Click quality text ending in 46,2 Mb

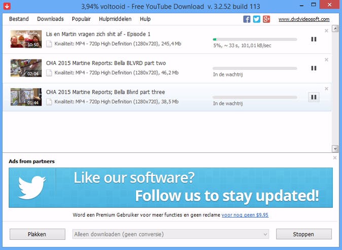pyautogui.click(x=117, y=73)
